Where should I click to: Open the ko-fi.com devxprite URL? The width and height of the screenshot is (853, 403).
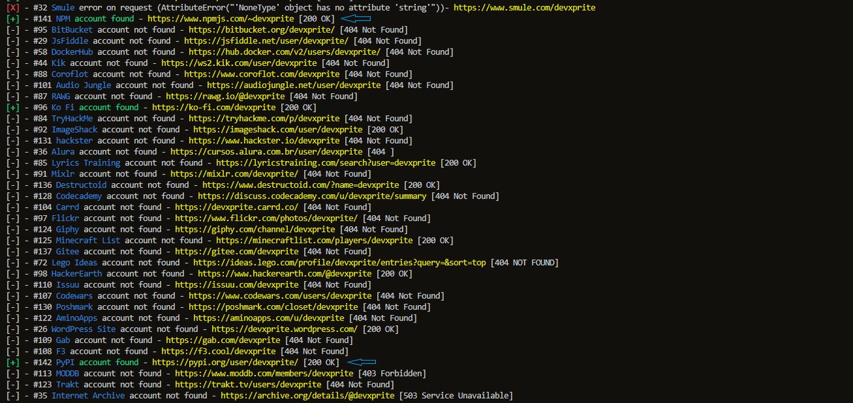coord(214,107)
